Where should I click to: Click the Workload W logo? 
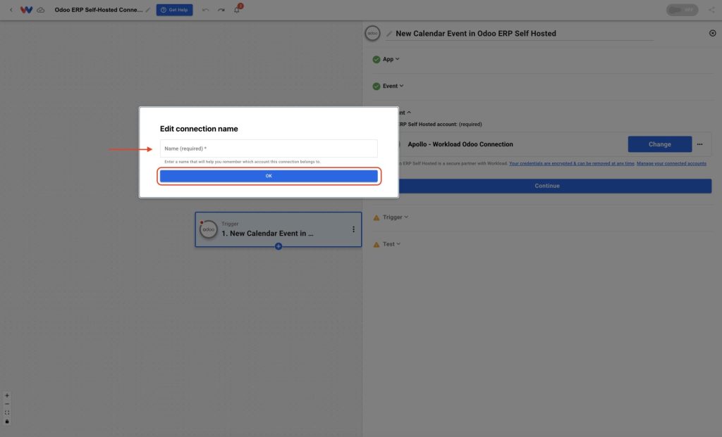(26, 10)
